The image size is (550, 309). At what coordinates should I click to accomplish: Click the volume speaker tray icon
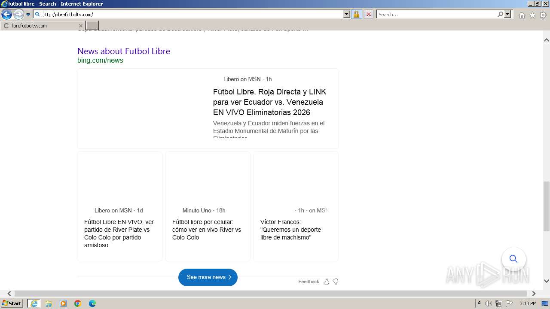pyautogui.click(x=489, y=303)
